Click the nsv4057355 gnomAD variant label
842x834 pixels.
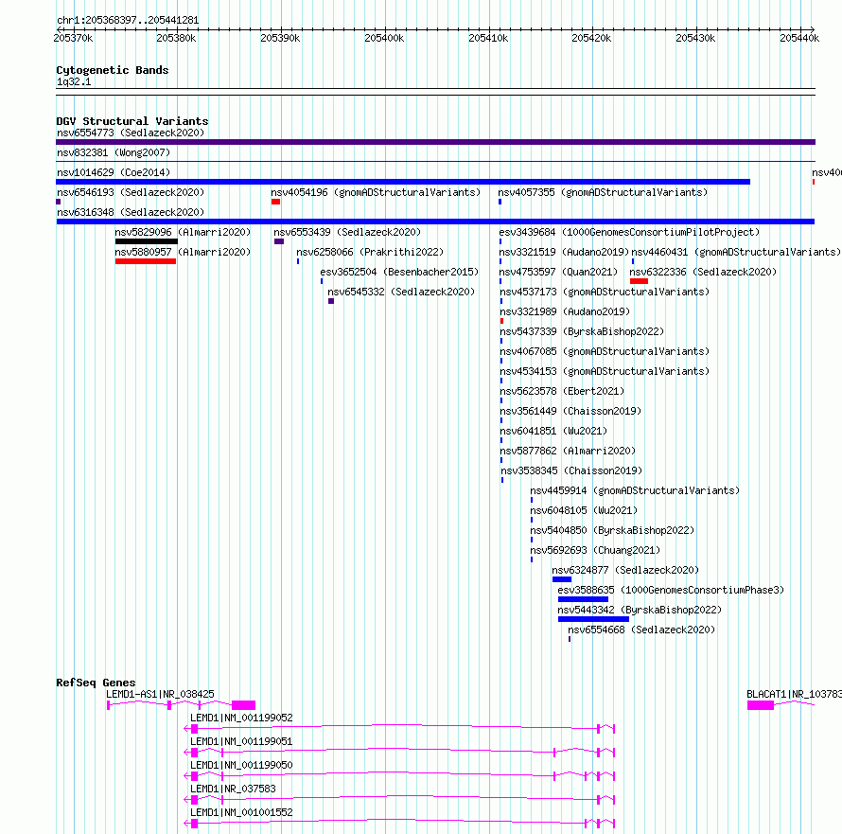point(603,192)
